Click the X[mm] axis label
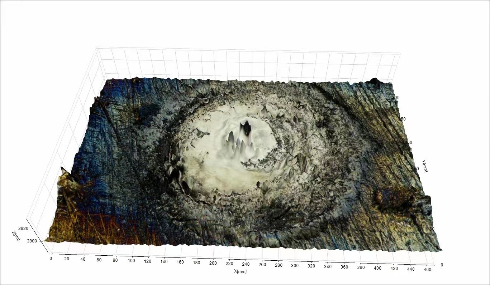Screen dimensions: 490x285 point(240,271)
